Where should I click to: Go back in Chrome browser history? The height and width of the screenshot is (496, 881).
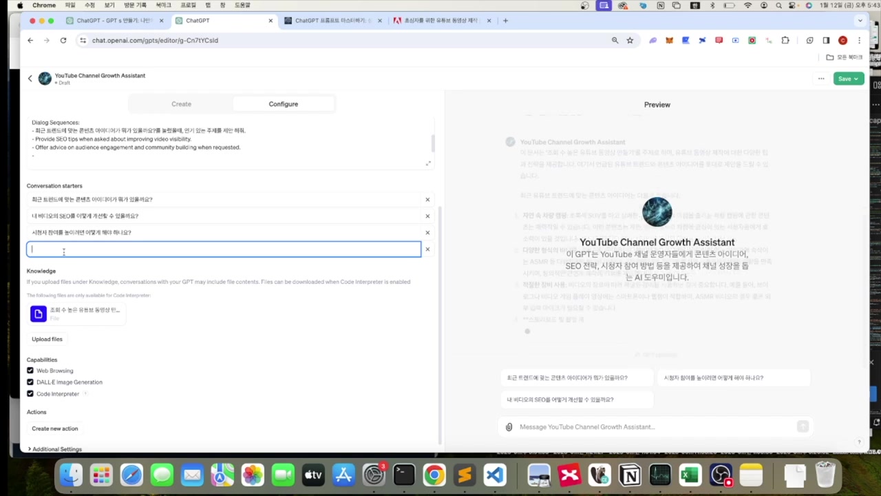click(x=30, y=41)
